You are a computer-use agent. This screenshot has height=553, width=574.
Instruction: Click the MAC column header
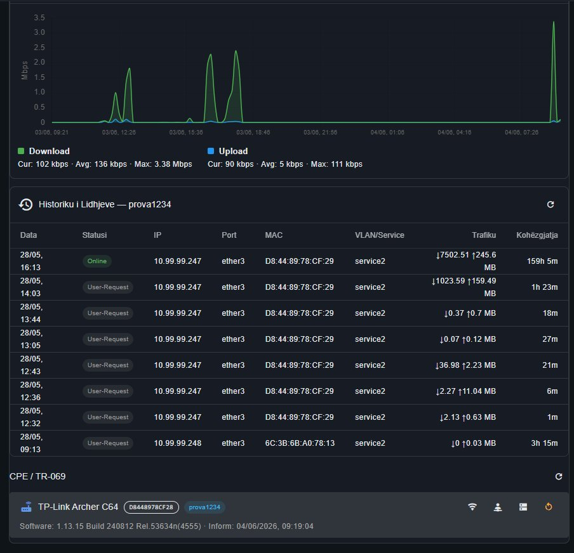tap(274, 235)
